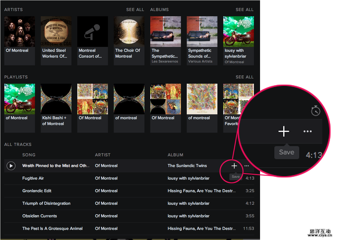The width and height of the screenshot is (341, 240).
Task: Play the Wraith Pinned to the Mist track
Action: (x=11, y=166)
